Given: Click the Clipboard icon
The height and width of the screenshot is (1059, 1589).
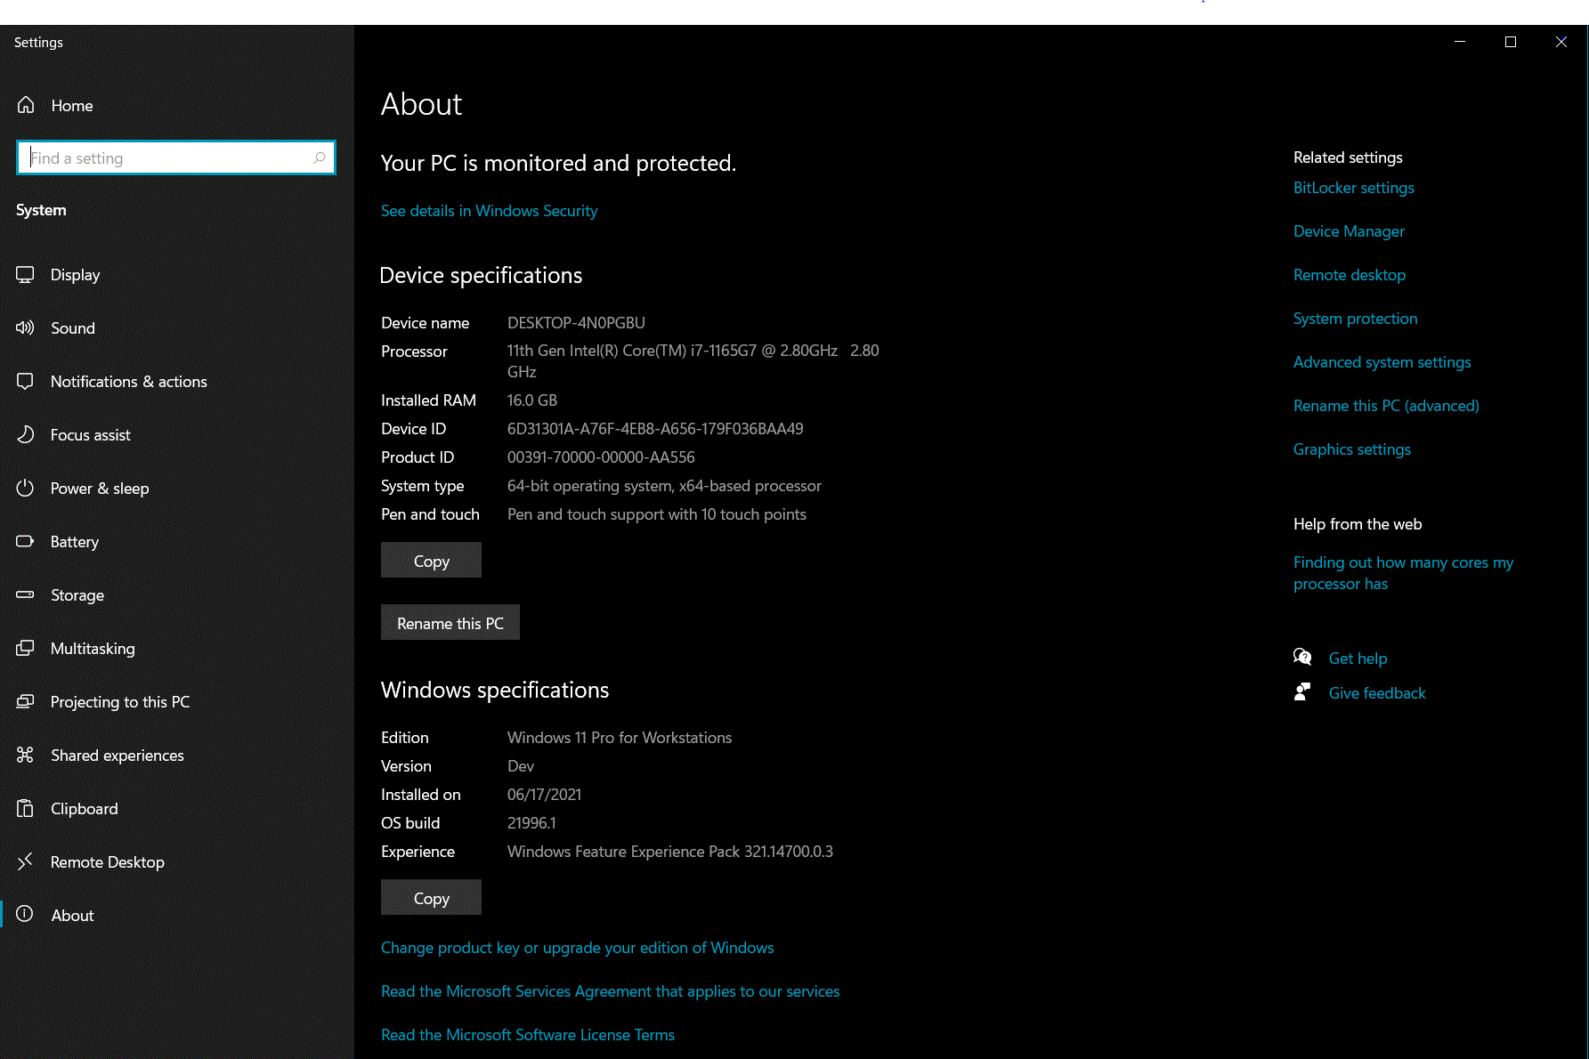Looking at the screenshot, I should [25, 808].
